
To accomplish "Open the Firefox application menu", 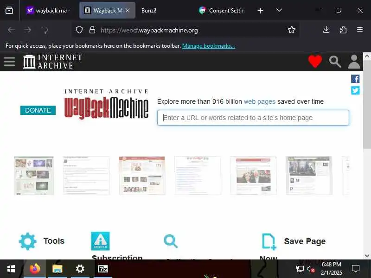I will click(x=360, y=30).
